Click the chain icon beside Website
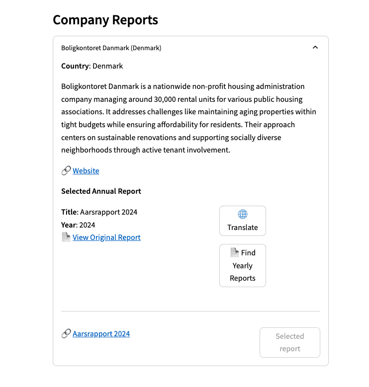 point(66,170)
